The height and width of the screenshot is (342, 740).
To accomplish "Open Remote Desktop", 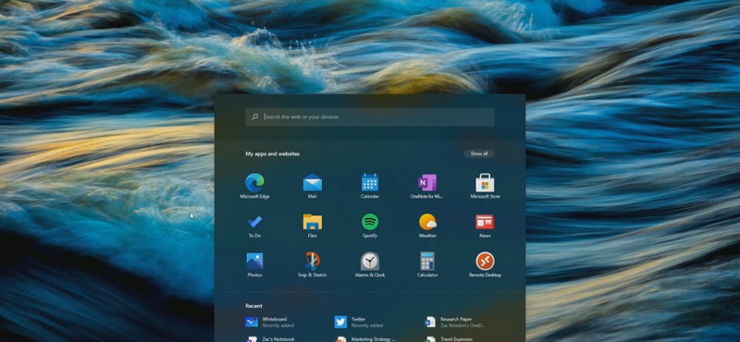I will pos(485,264).
